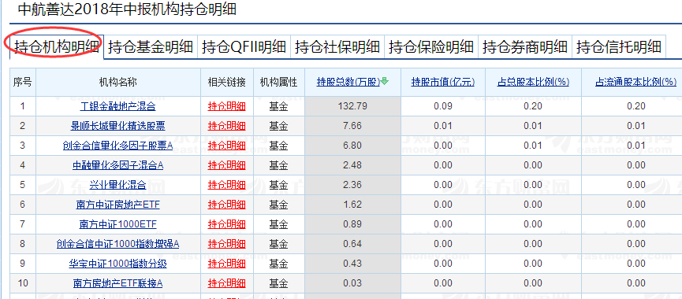
Task: Click the green sort arrow beside 持股总数
Action: (x=385, y=81)
